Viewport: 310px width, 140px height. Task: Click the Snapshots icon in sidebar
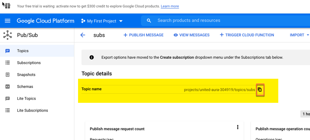(8, 75)
